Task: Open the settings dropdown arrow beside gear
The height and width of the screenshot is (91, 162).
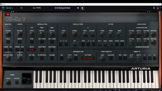Action: click(160, 8)
